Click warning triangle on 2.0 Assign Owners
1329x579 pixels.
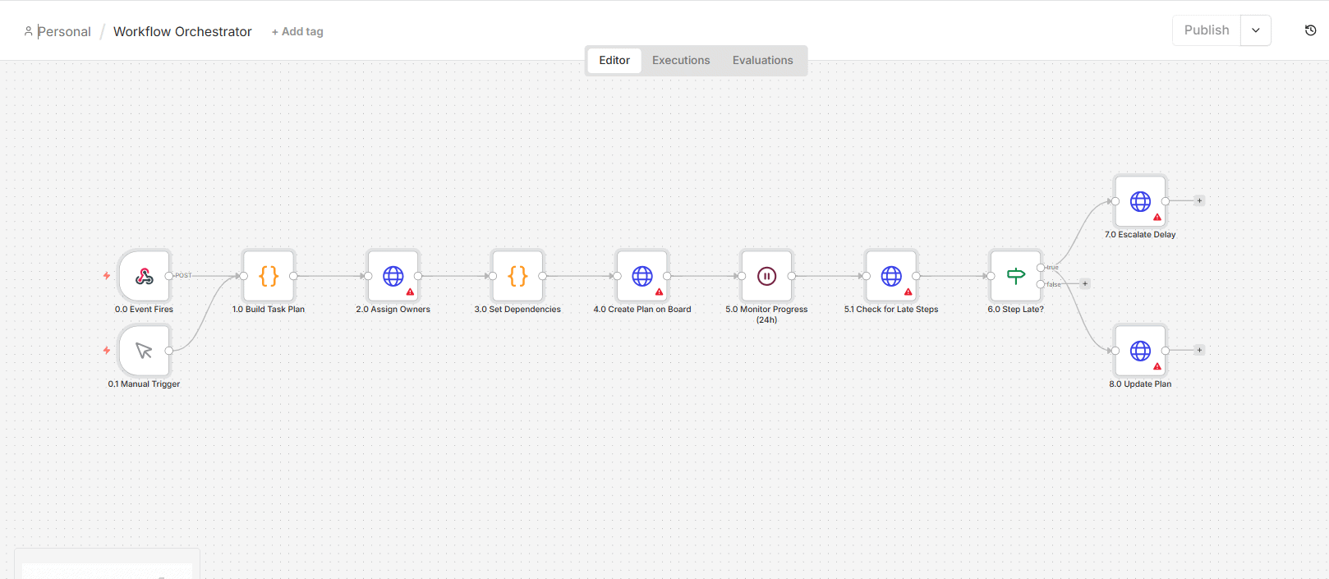410,292
